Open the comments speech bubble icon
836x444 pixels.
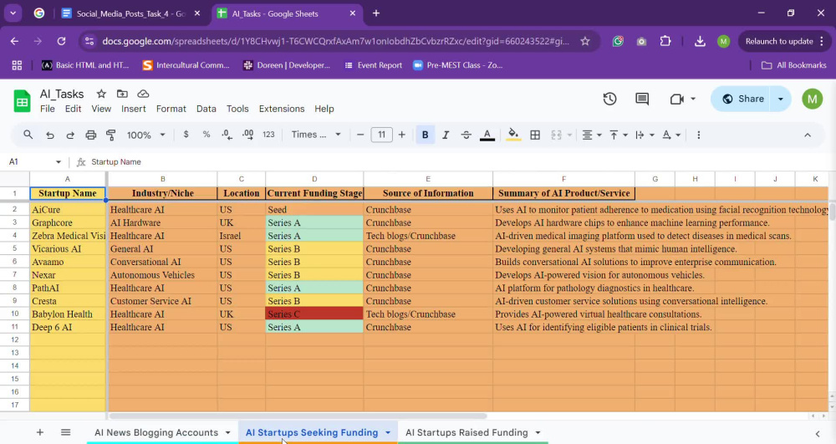pos(642,99)
